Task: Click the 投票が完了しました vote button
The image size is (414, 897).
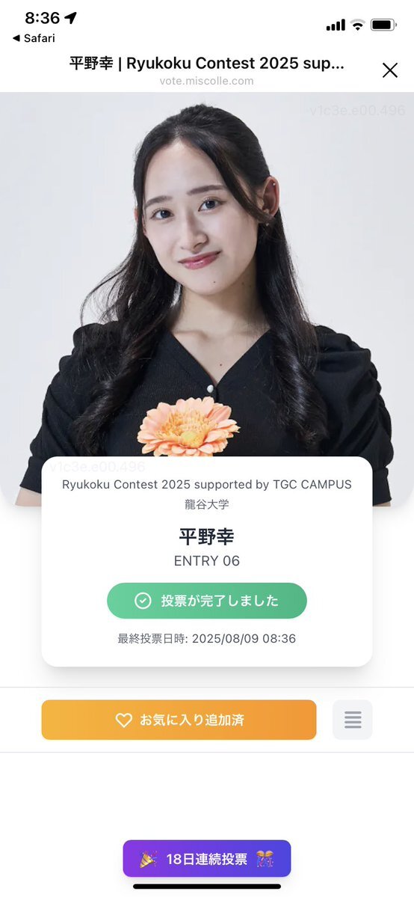Action: [x=207, y=601]
